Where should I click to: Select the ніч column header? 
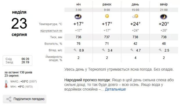tap(78, 4)
